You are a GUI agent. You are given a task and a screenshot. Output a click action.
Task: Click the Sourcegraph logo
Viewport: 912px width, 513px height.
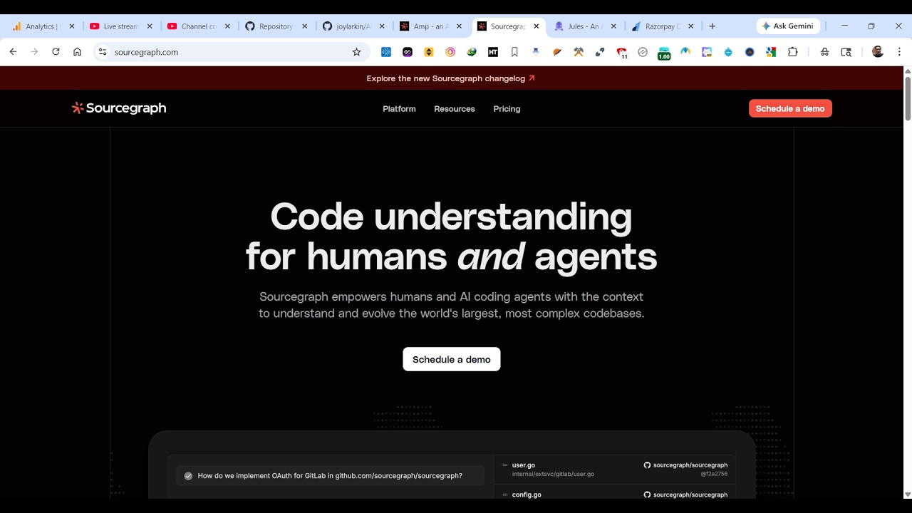119,108
